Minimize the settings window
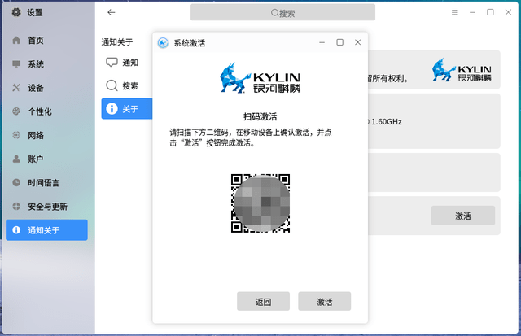521x336 pixels. pos(472,12)
